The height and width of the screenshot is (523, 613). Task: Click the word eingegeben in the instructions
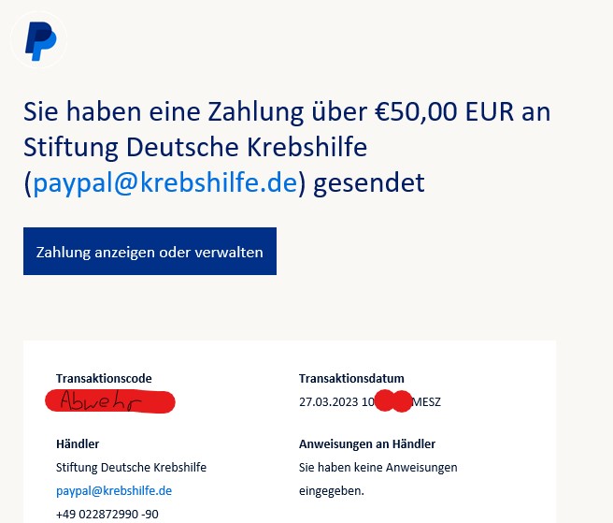click(x=332, y=490)
